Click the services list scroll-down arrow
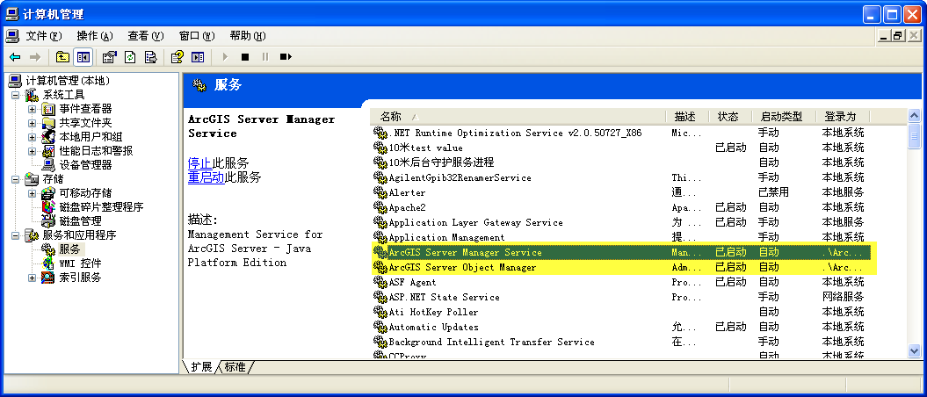Image resolution: width=927 pixels, height=397 pixels. (914, 351)
